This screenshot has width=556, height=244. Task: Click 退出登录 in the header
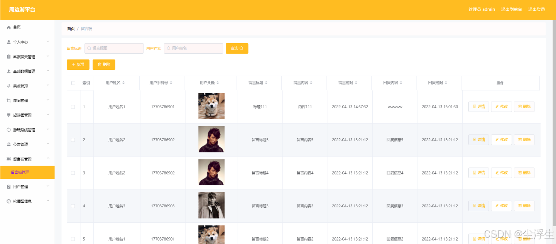pos(536,10)
